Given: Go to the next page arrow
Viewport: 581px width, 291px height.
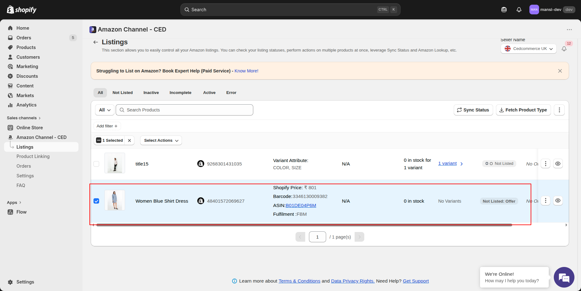Looking at the screenshot, I should [359, 237].
